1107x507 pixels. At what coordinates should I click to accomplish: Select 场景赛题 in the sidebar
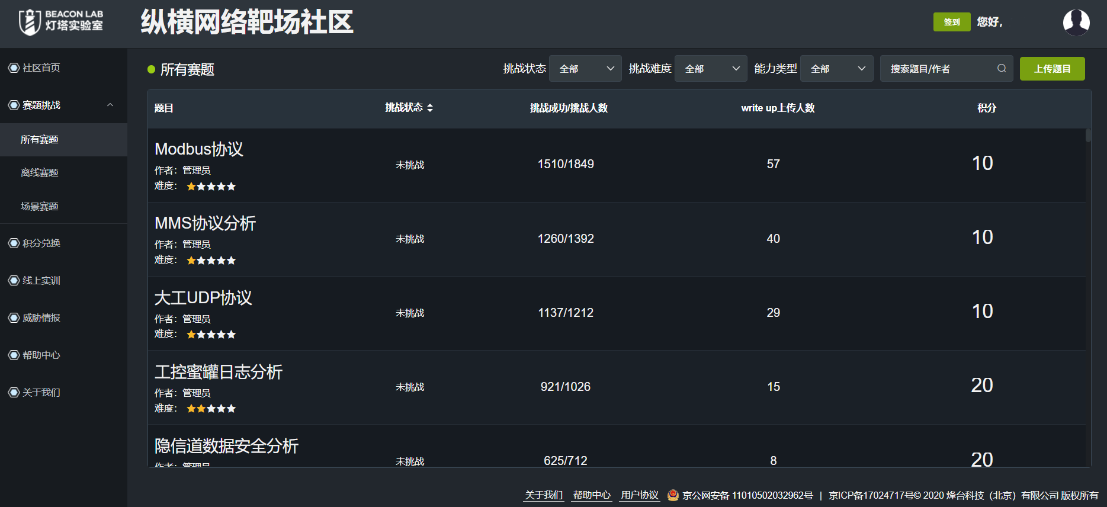[40, 207]
